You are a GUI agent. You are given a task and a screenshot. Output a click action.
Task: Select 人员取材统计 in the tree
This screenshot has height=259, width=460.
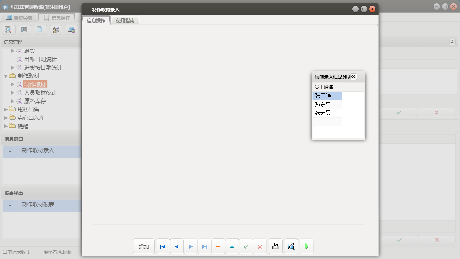click(40, 93)
